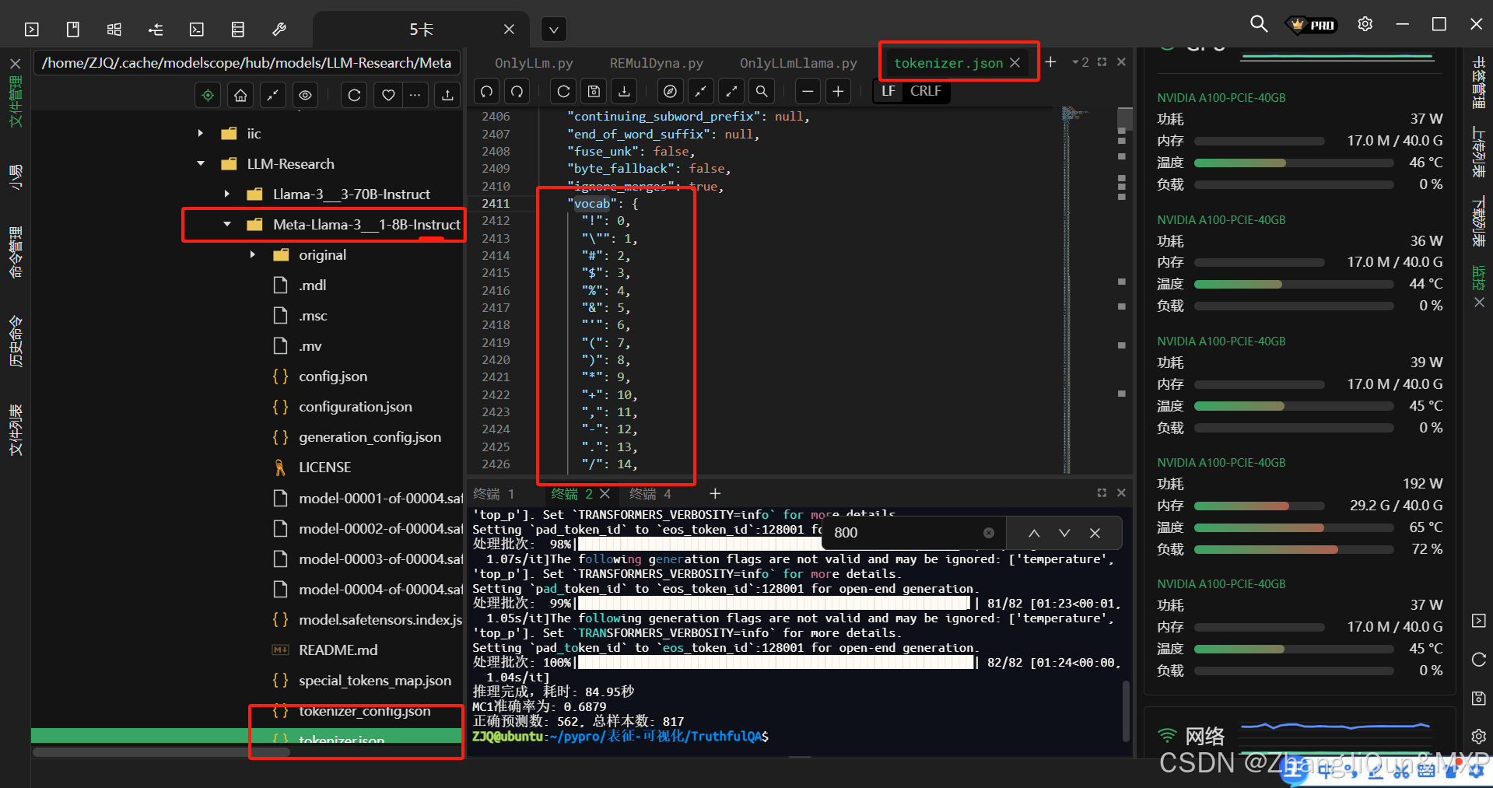Go to next terminal search match
The height and width of the screenshot is (788, 1493).
(x=1064, y=533)
